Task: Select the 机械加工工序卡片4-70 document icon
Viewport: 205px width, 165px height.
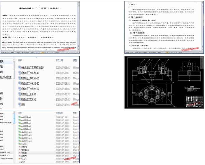Action: pyautogui.click(x=19, y=89)
